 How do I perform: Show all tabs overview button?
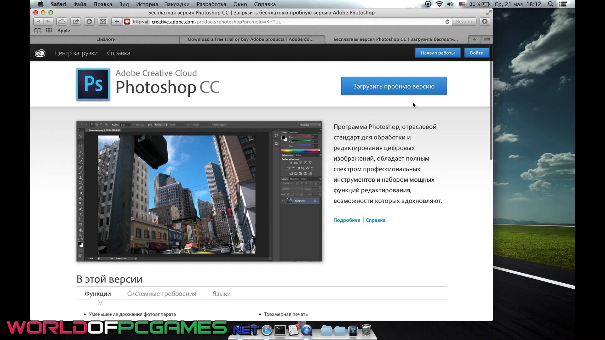click(x=487, y=39)
